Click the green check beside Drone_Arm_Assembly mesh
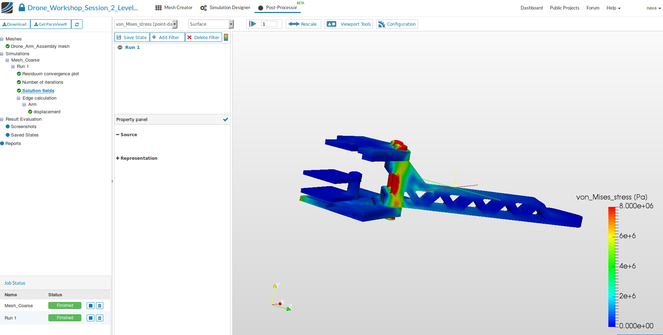 (x=7, y=46)
